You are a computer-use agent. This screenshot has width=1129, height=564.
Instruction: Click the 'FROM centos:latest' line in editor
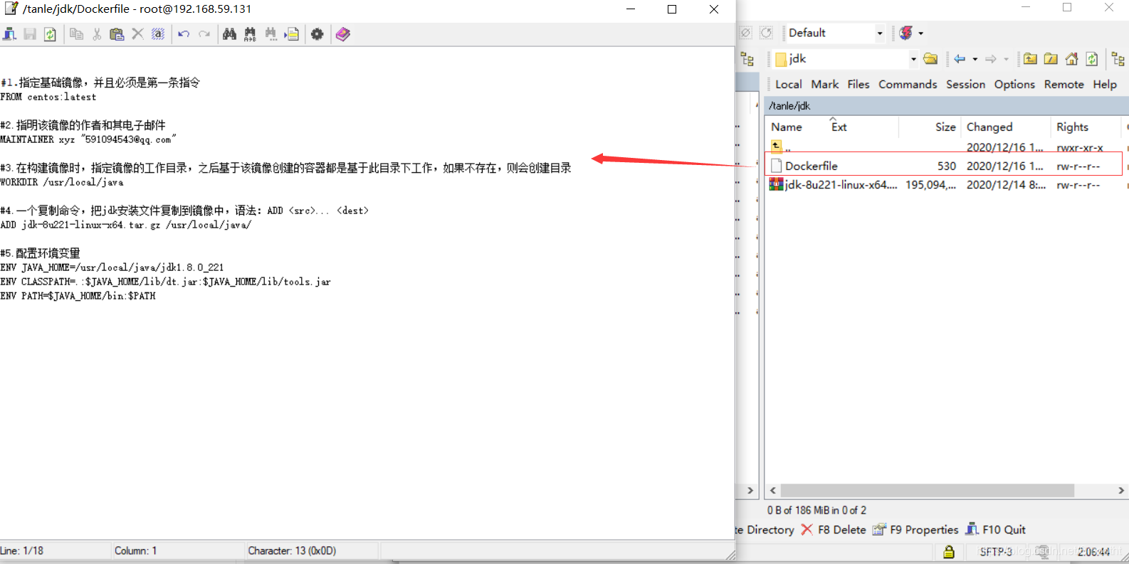point(48,97)
